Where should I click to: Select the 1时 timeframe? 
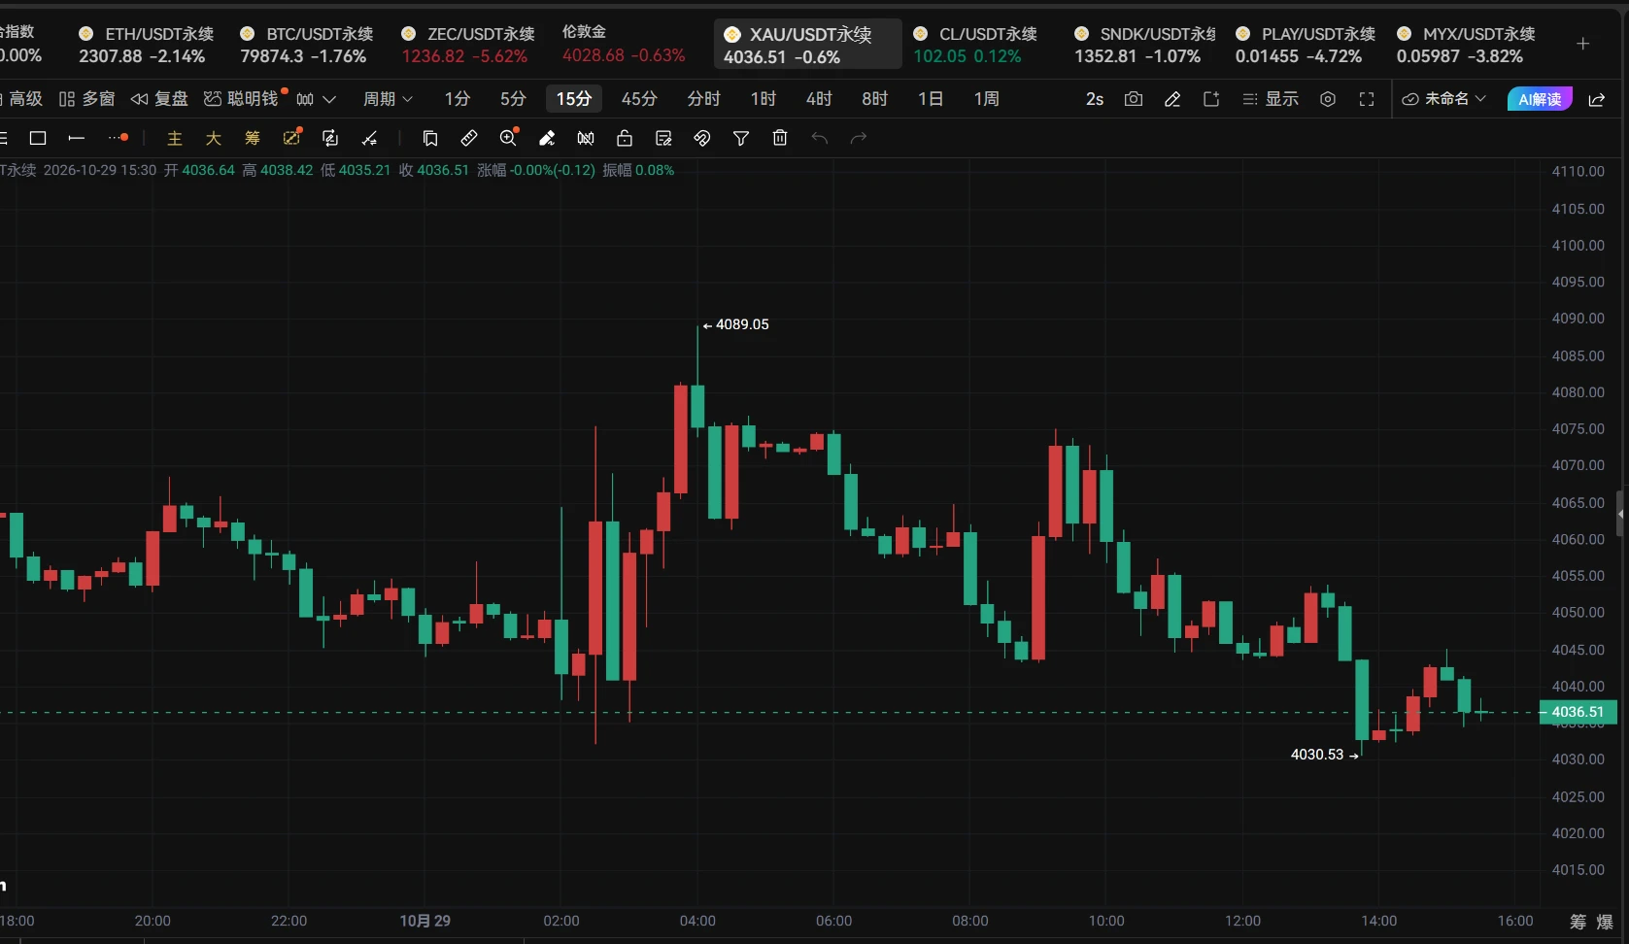click(x=764, y=99)
